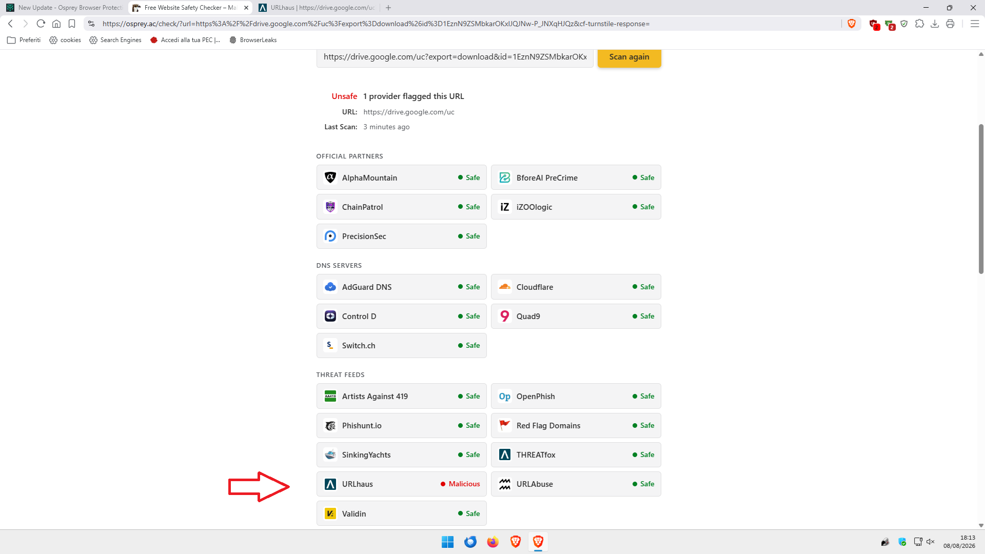The height and width of the screenshot is (554, 985).
Task: Click the muted volume tray icon
Action: tap(931, 542)
